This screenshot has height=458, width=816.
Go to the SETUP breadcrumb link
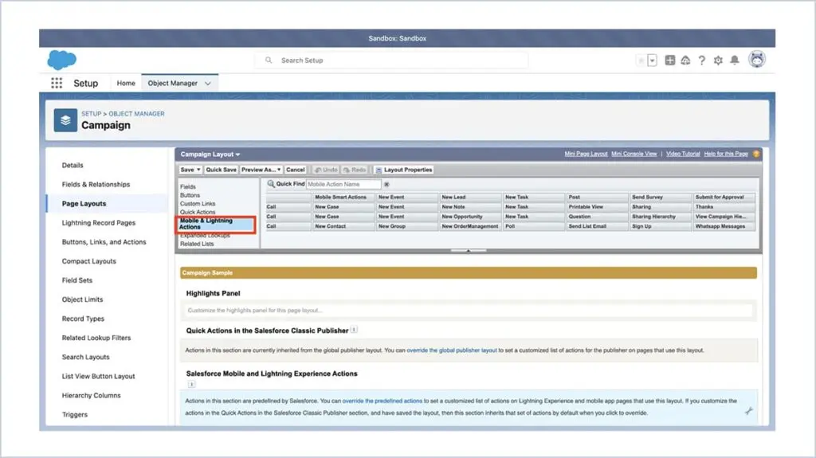click(91, 113)
